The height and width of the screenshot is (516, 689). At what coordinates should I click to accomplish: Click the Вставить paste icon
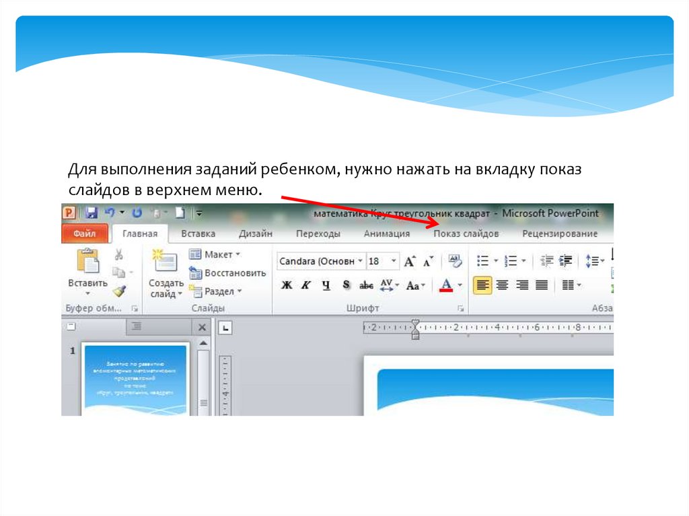click(88, 260)
